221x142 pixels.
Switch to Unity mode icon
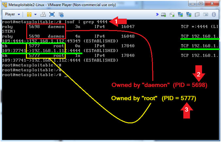point(61,15)
